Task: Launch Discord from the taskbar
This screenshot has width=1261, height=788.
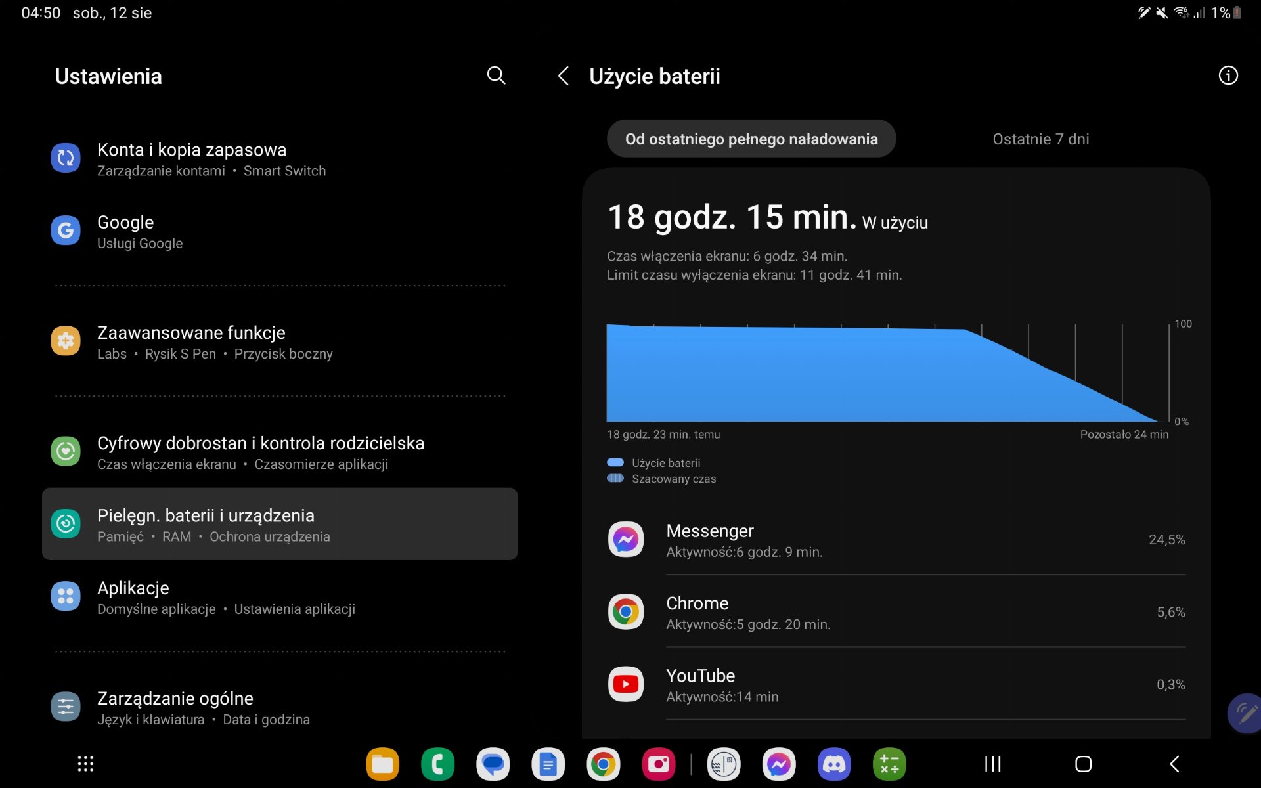Action: coord(834,764)
